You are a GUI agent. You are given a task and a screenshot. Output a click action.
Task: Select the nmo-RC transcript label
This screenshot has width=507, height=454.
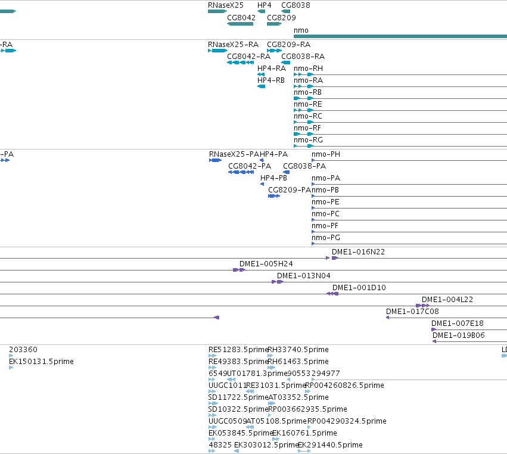(308, 116)
